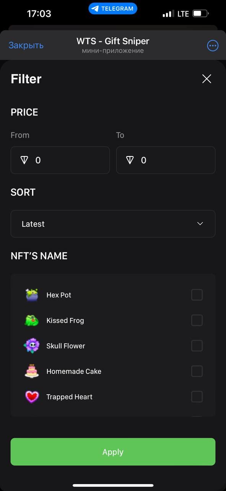Focus the From price input field
This screenshot has width=226, height=491.
[60, 160]
